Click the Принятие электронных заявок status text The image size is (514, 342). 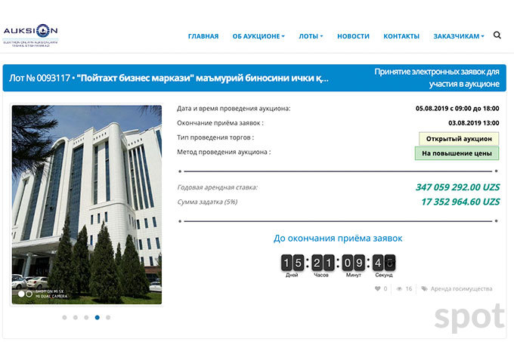point(437,78)
